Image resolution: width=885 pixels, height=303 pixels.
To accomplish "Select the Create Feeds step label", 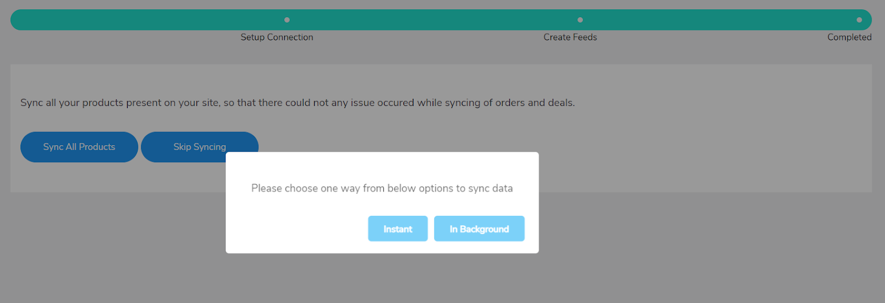I will (570, 37).
